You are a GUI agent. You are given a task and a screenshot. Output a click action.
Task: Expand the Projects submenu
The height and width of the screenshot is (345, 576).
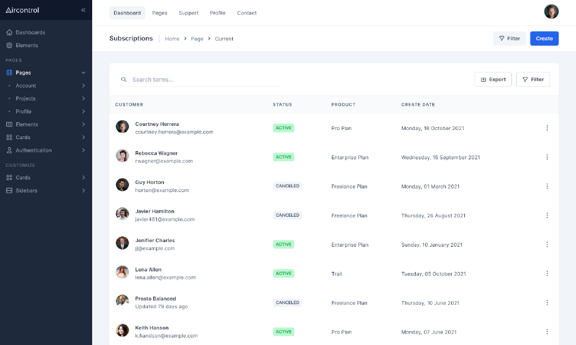click(x=84, y=98)
